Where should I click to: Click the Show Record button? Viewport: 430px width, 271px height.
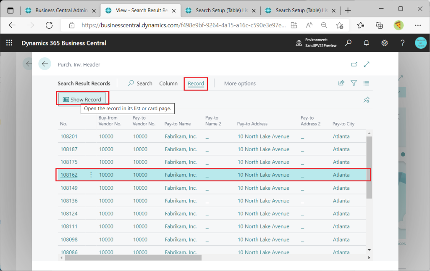tap(82, 99)
